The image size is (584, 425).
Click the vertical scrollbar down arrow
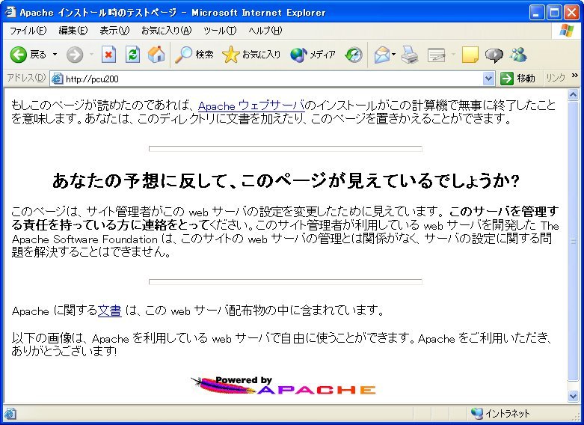pyautogui.click(x=574, y=396)
